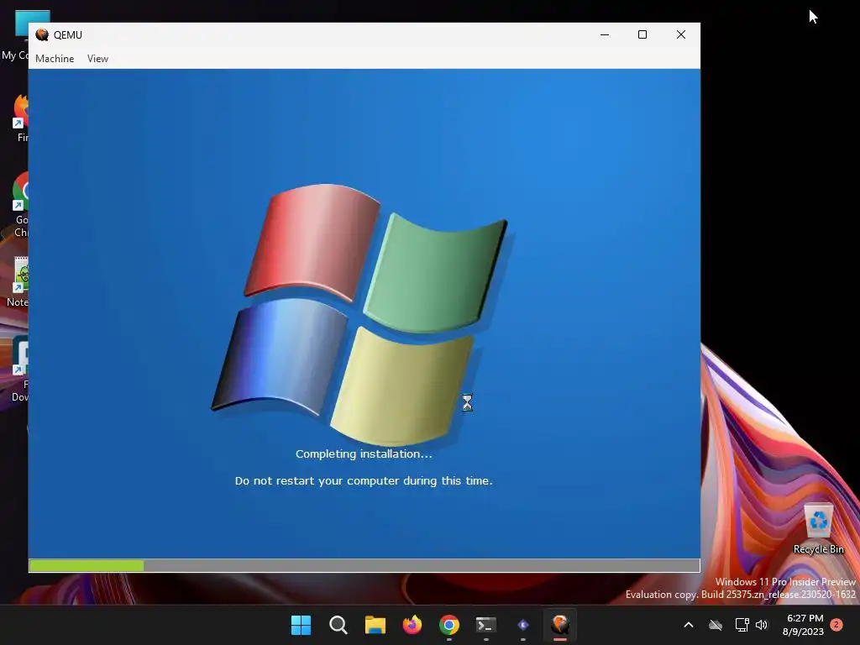Launch Firefox from the taskbar

click(x=412, y=625)
